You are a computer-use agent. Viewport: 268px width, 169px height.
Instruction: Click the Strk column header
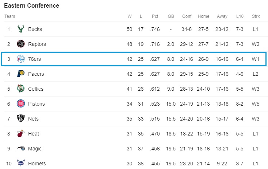(256, 16)
